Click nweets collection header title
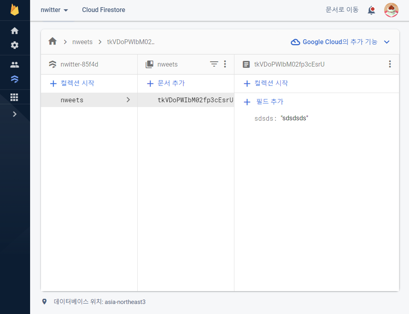409x314 pixels. (x=167, y=64)
